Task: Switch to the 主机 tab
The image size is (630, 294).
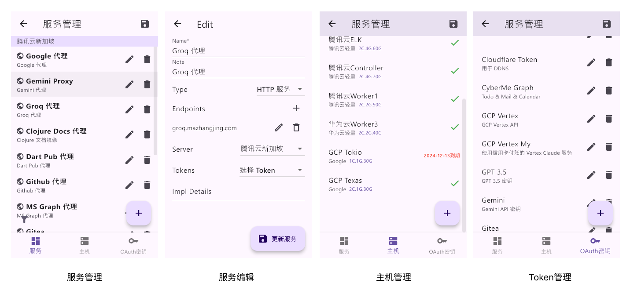Action: click(393, 245)
